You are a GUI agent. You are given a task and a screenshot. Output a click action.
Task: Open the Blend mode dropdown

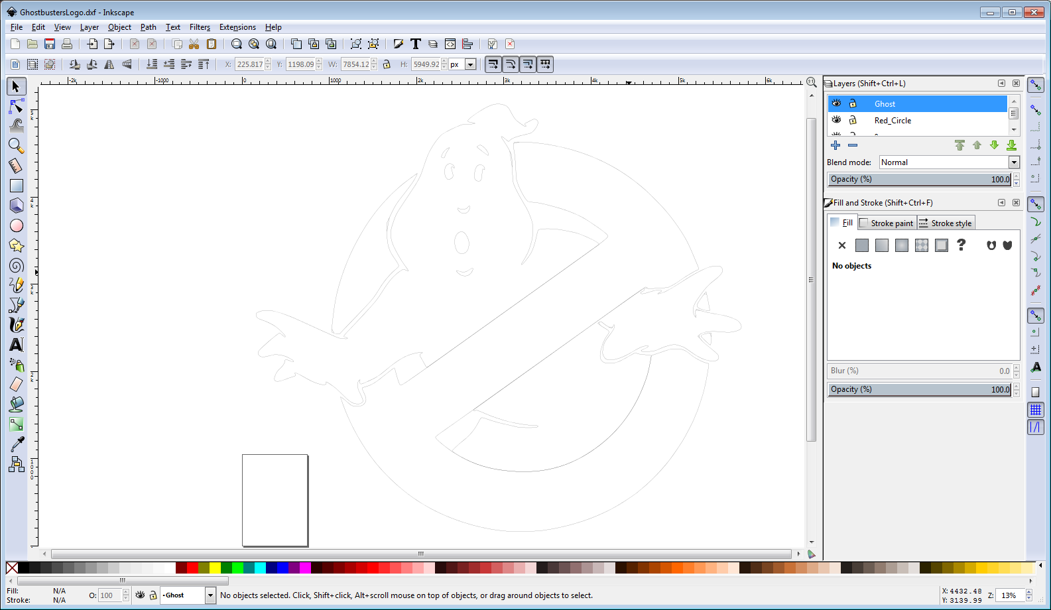click(1013, 162)
